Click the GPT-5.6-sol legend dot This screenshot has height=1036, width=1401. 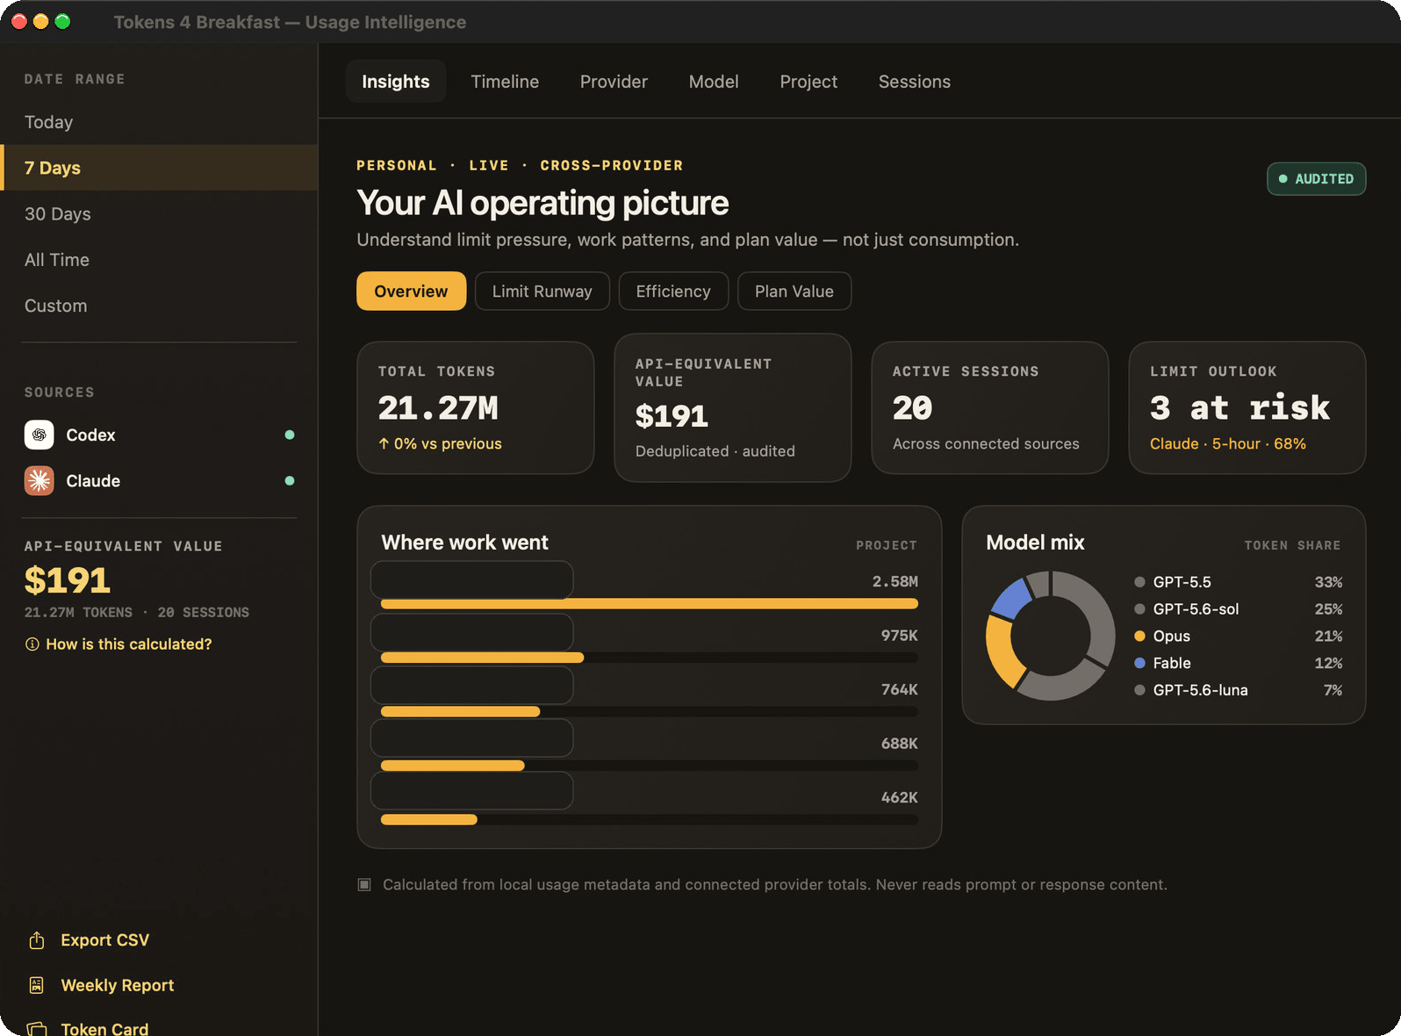1139,609
